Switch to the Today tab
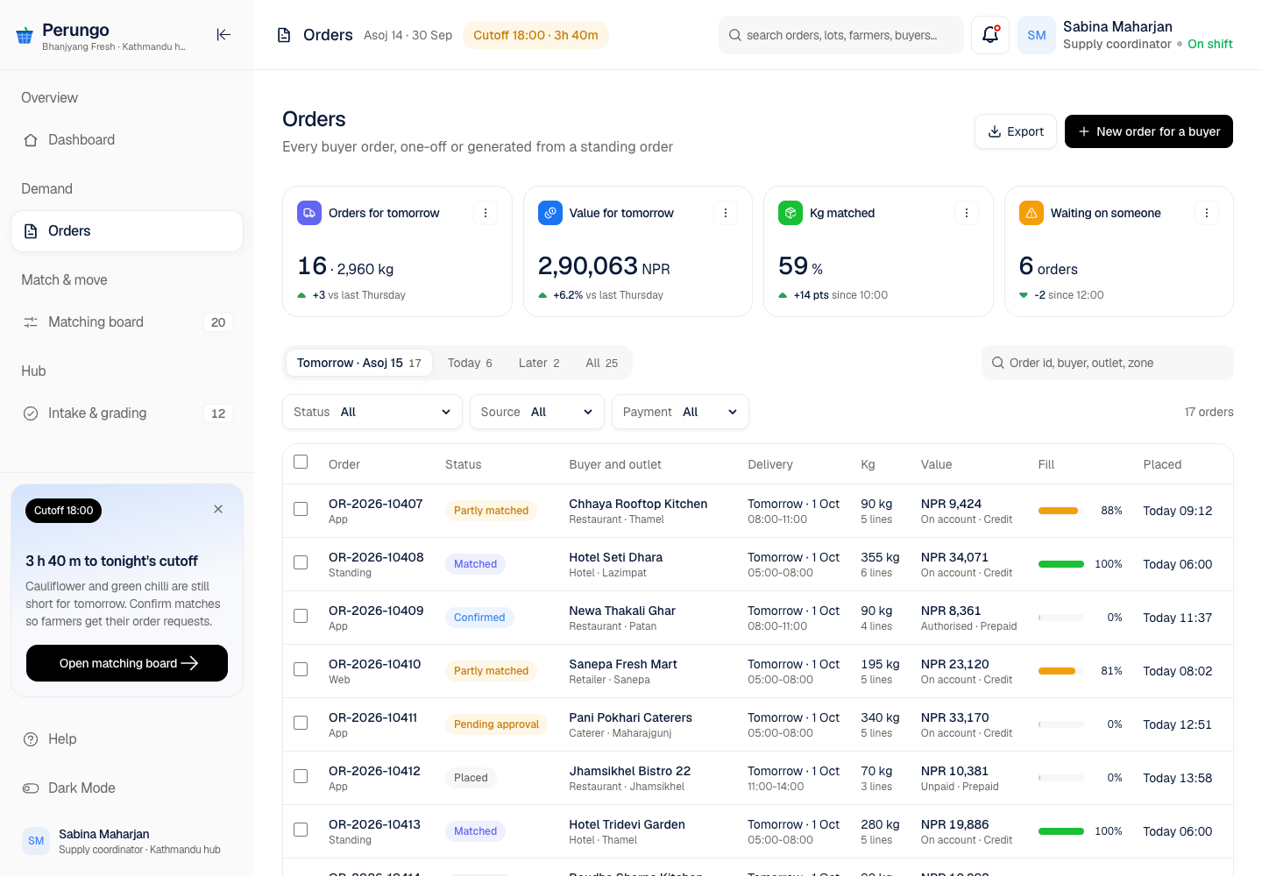This screenshot has width=1262, height=876. pyautogui.click(x=470, y=363)
